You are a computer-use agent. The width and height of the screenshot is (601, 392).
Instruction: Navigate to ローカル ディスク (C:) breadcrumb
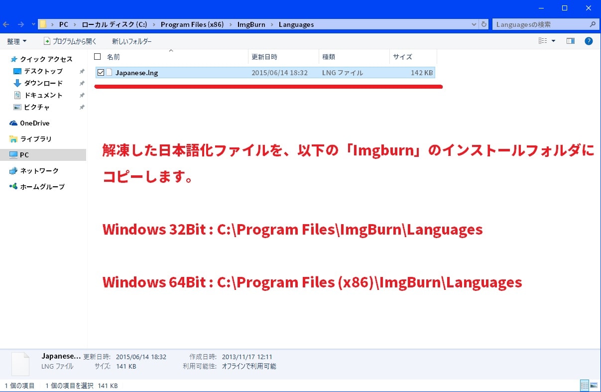pos(114,24)
